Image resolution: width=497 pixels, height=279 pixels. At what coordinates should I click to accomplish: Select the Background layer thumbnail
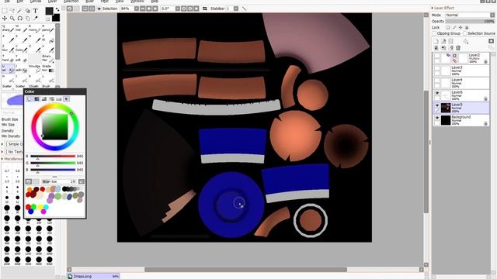pyautogui.click(x=446, y=120)
